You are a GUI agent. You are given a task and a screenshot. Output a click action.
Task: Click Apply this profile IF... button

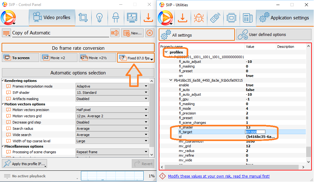coord(24,164)
